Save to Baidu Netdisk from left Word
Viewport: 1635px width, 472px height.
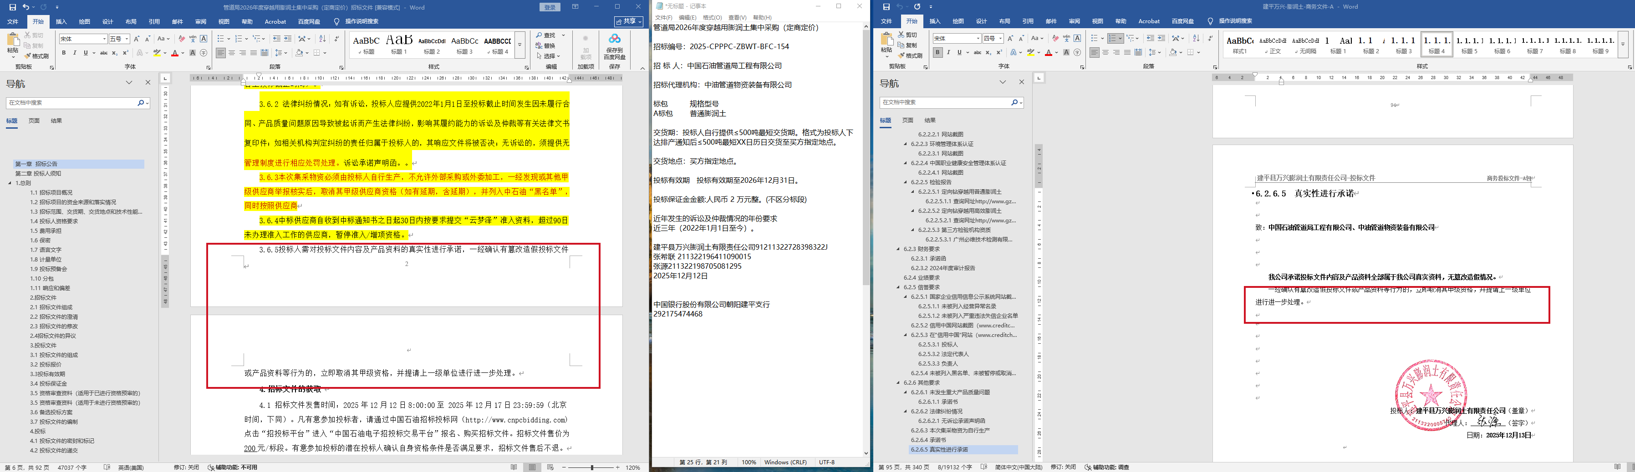coord(614,47)
